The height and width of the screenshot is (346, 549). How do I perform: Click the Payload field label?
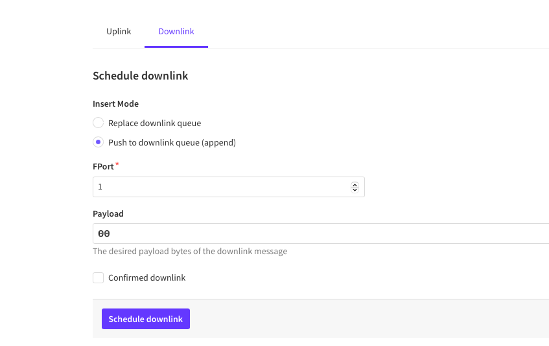tap(108, 213)
